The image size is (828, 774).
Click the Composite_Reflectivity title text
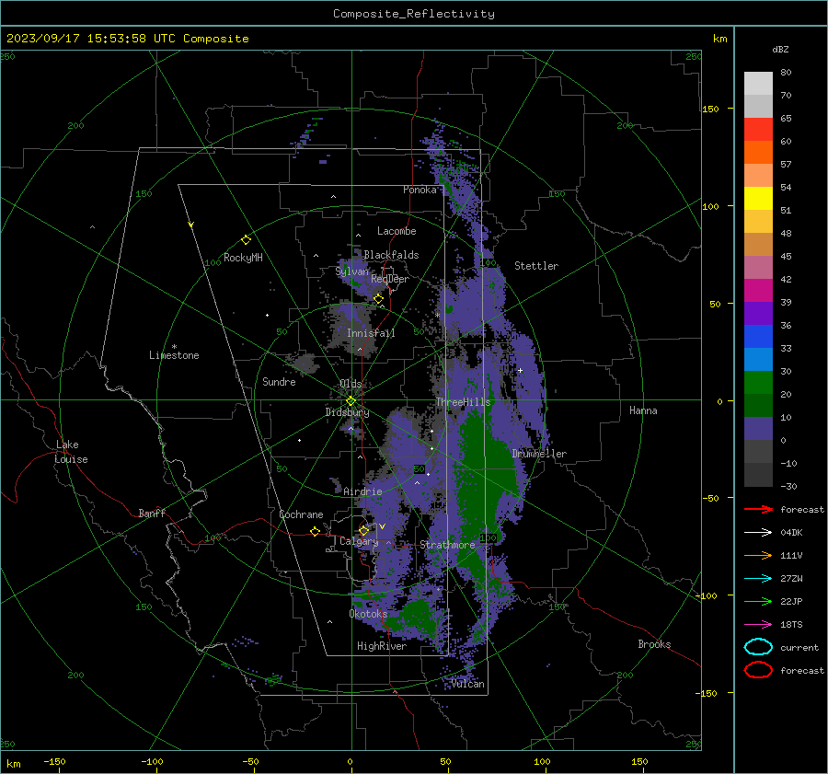click(413, 14)
